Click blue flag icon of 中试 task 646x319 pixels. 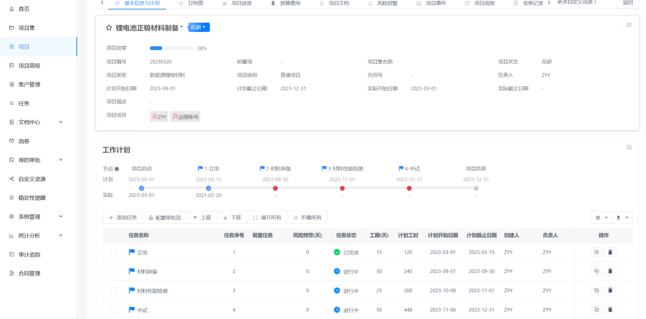(132, 310)
